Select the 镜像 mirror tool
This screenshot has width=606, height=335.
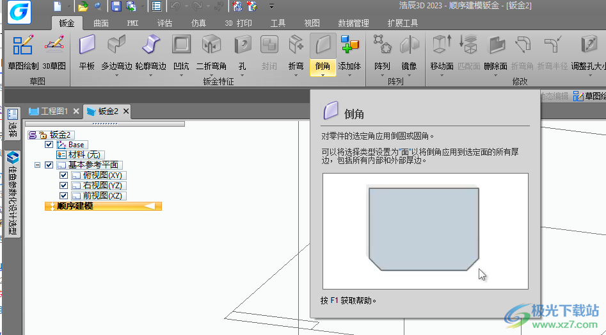pyautogui.click(x=409, y=53)
